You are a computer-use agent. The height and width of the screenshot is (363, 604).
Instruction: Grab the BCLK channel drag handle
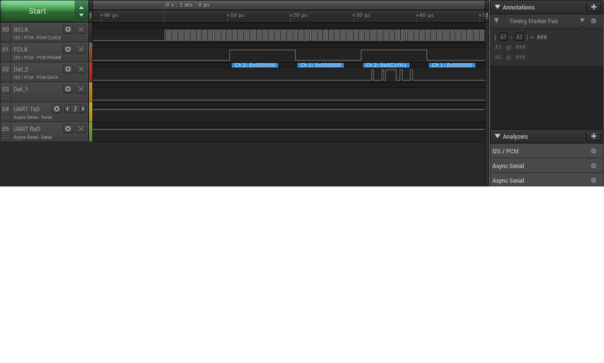[5, 37]
